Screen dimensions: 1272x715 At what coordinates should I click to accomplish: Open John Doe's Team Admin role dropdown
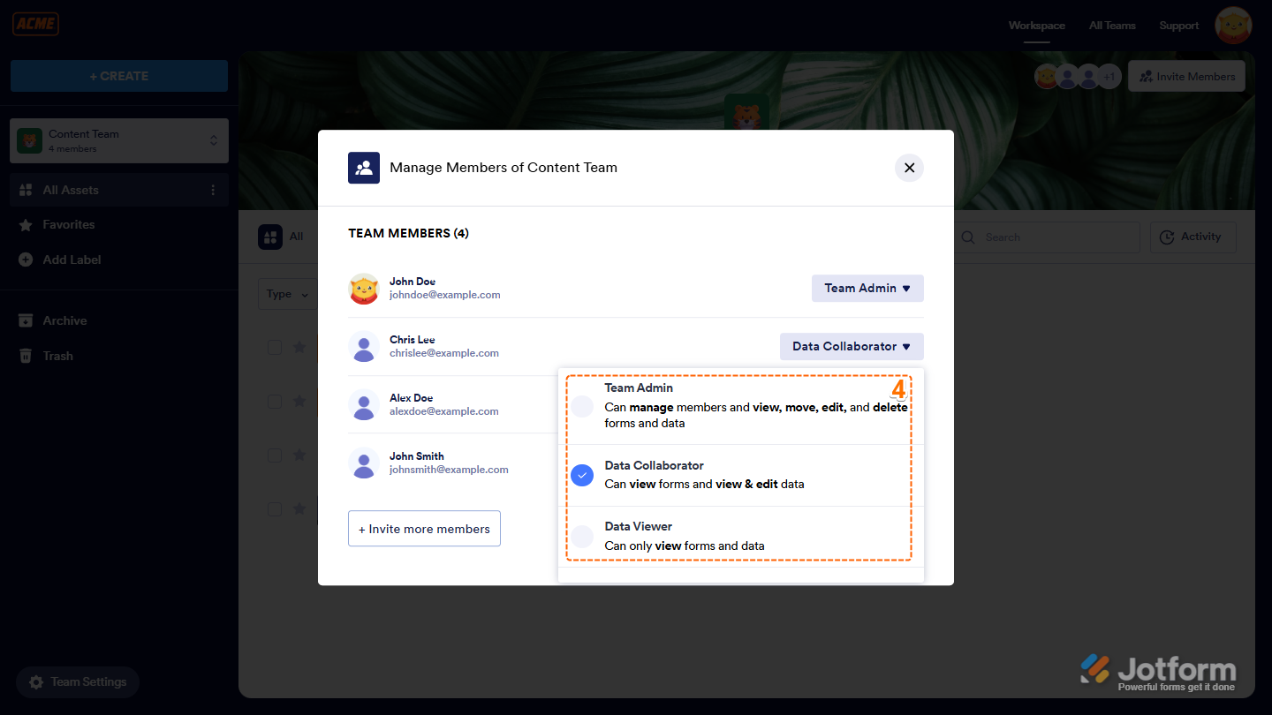point(867,288)
